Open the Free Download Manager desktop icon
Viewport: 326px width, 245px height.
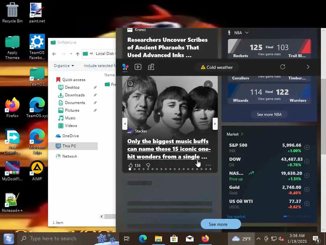pyautogui.click(x=12, y=142)
